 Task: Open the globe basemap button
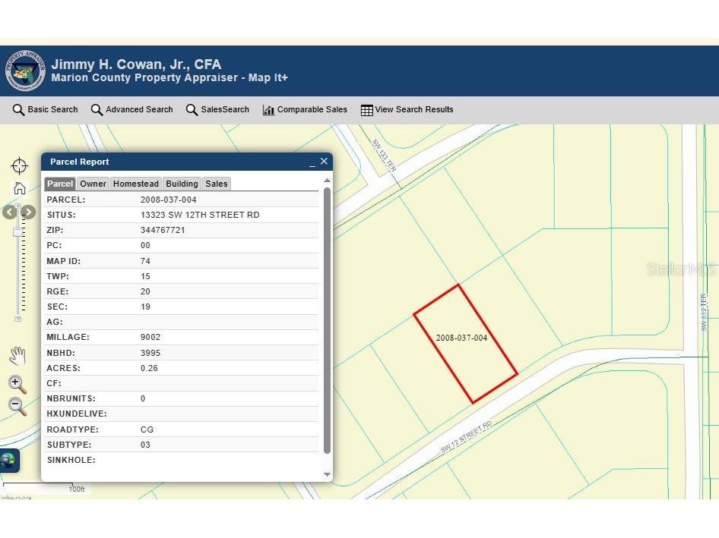(8, 460)
